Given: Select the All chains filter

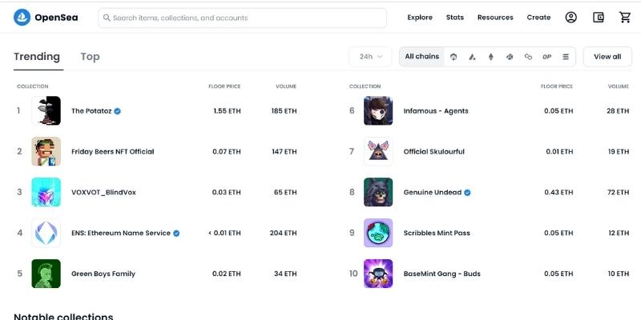Looking at the screenshot, I should pyautogui.click(x=421, y=57).
